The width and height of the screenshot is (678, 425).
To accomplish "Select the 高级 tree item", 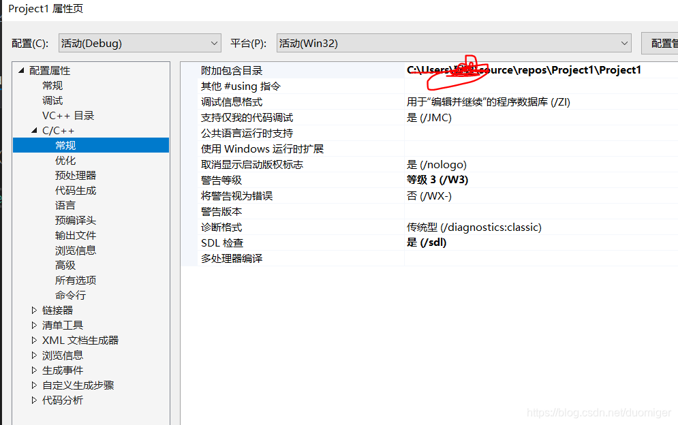I will (x=65, y=265).
